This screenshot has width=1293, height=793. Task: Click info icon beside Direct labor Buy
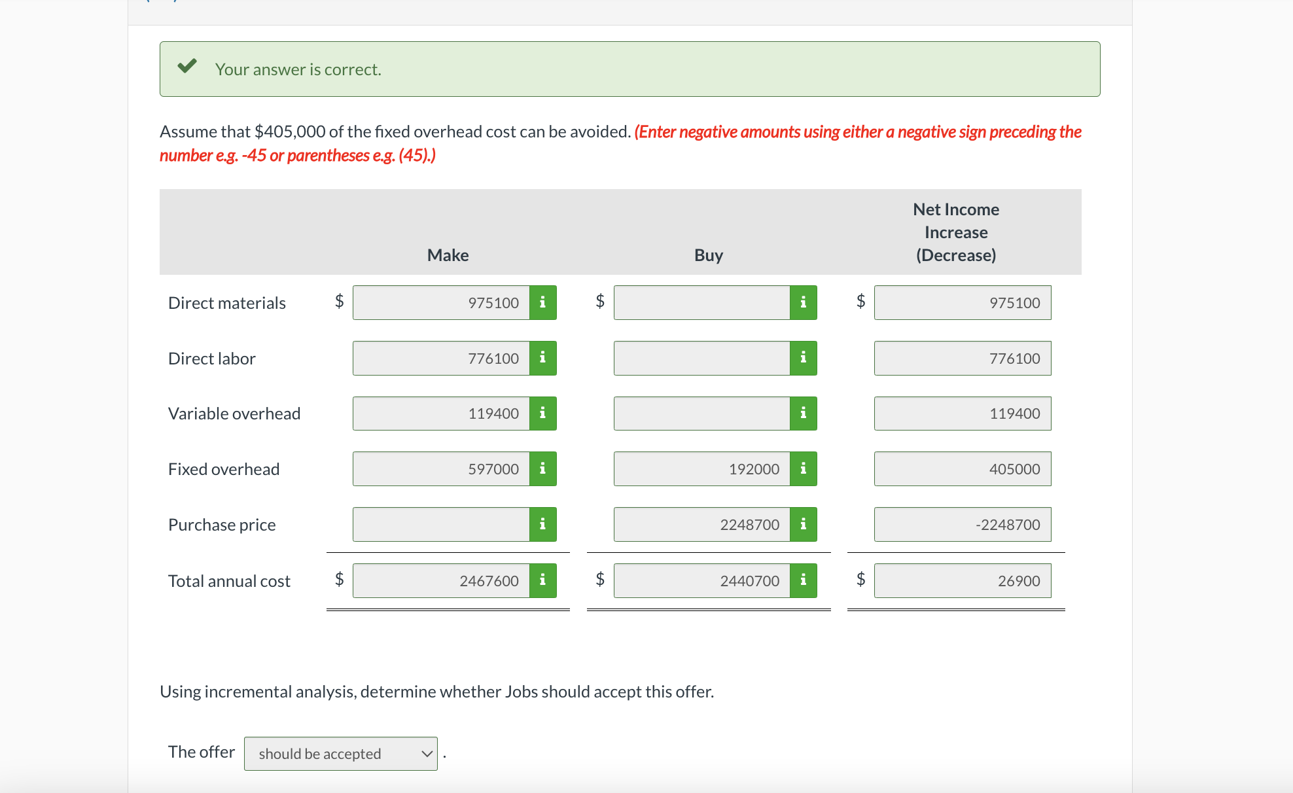803,358
